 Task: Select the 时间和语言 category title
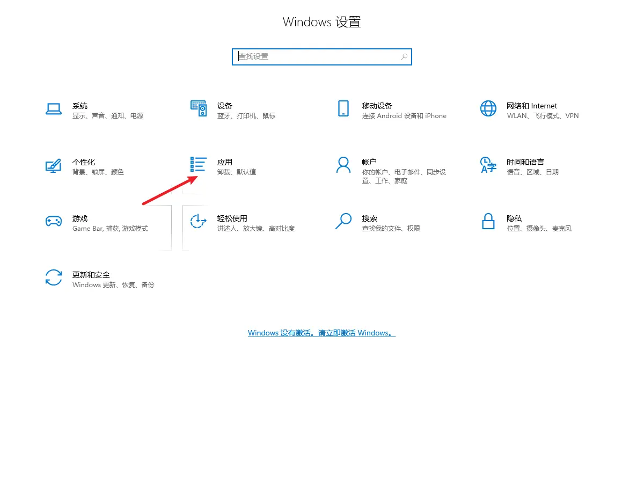(x=526, y=162)
